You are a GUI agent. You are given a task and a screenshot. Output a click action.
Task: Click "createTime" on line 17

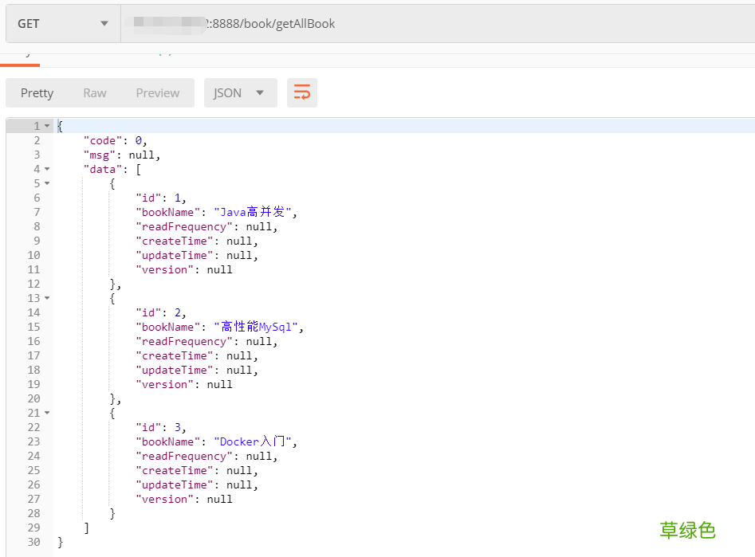[175, 355]
